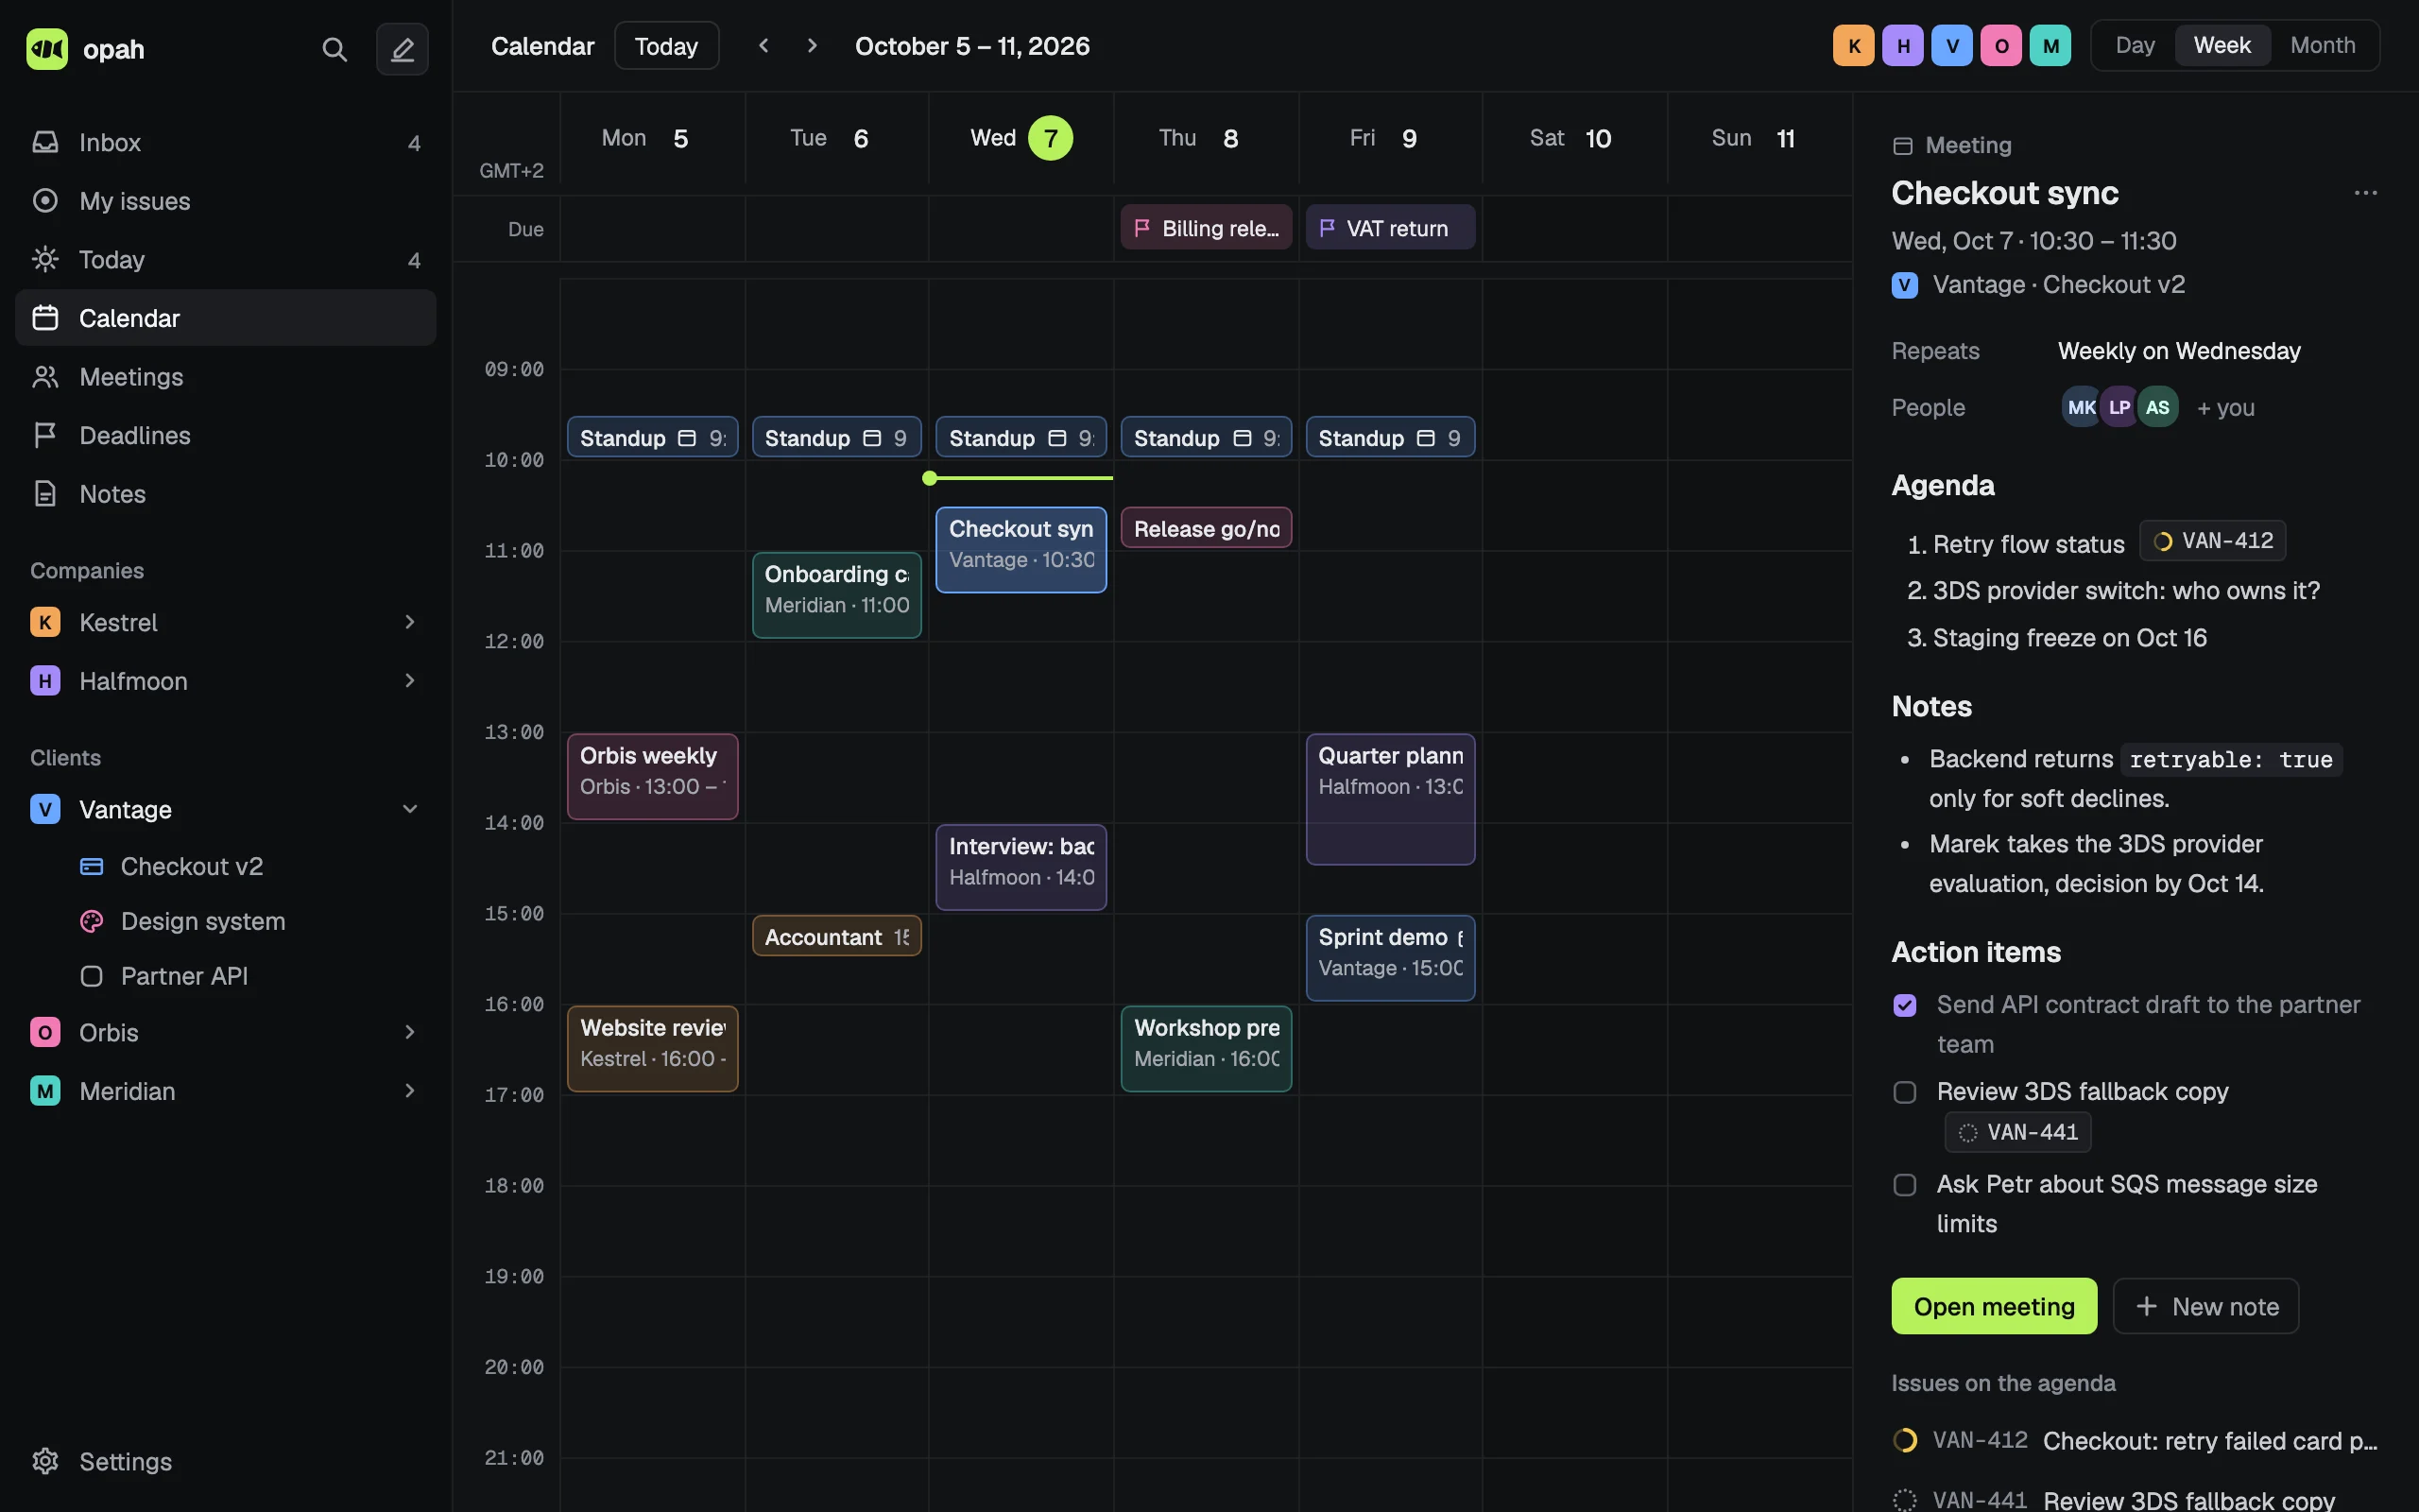Click the opah logo icon

(x=46, y=48)
